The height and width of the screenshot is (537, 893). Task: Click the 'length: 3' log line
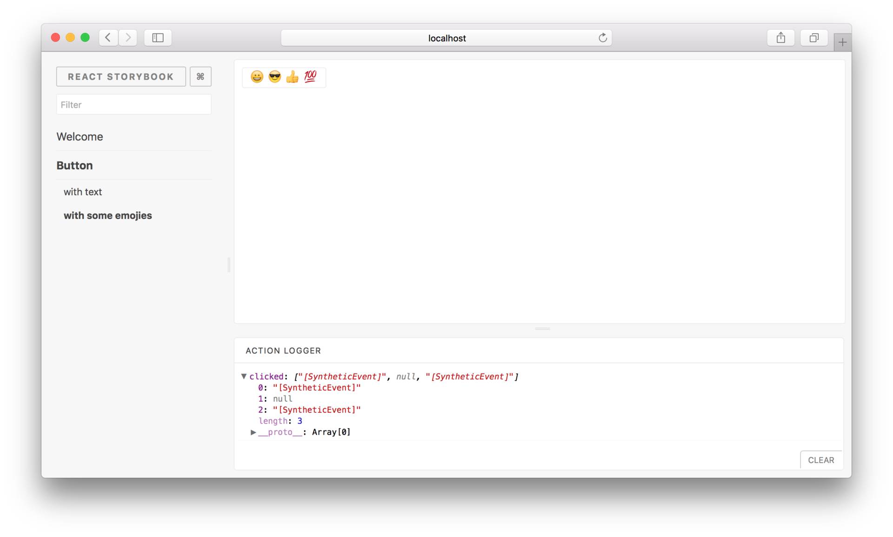coord(280,421)
